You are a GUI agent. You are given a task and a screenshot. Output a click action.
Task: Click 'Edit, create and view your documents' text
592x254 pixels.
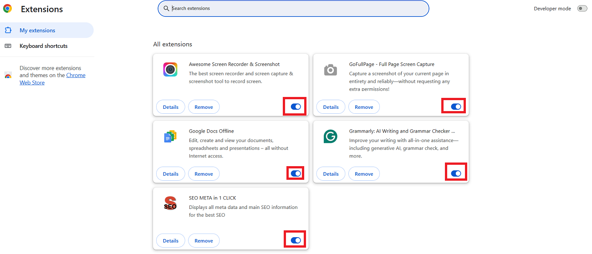(239, 148)
